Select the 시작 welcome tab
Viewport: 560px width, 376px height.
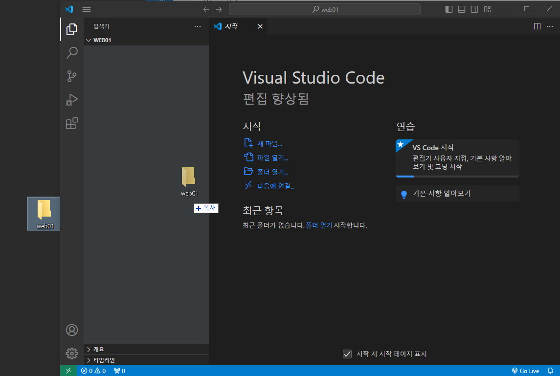(x=238, y=26)
